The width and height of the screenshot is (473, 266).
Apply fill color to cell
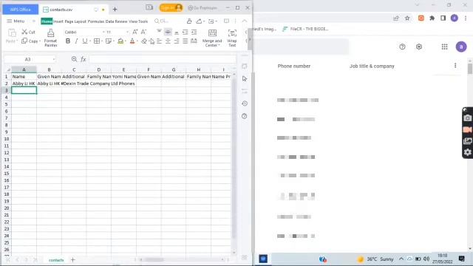tap(120, 41)
